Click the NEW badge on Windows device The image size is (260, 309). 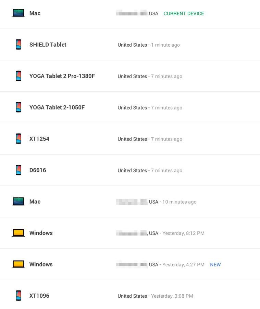215,264
